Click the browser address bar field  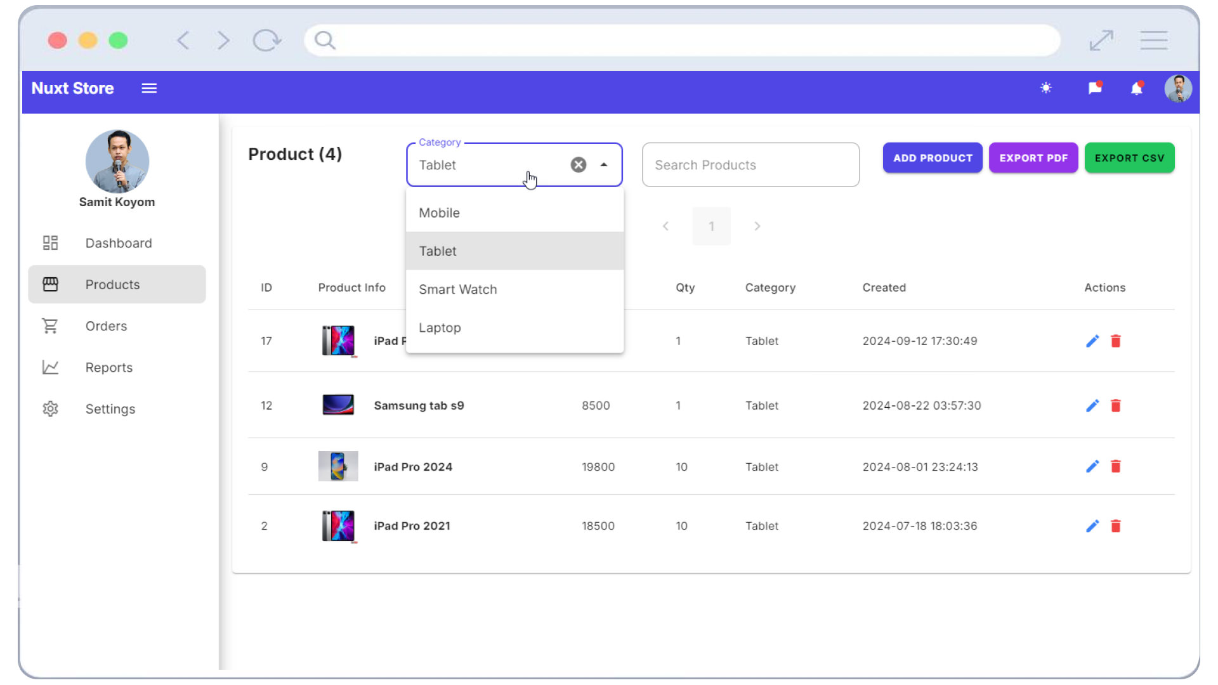click(682, 41)
